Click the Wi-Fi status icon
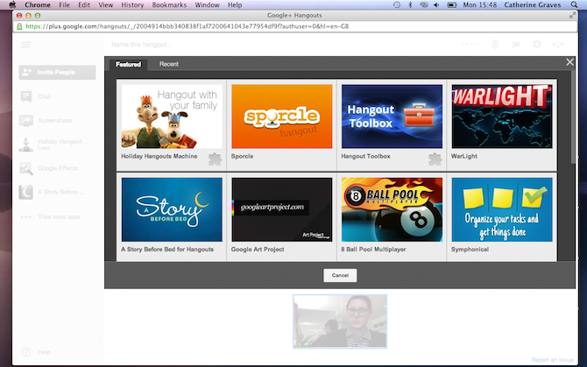This screenshot has height=367, width=587. [423, 5]
